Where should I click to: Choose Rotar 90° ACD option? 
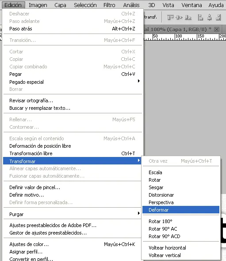(181, 236)
